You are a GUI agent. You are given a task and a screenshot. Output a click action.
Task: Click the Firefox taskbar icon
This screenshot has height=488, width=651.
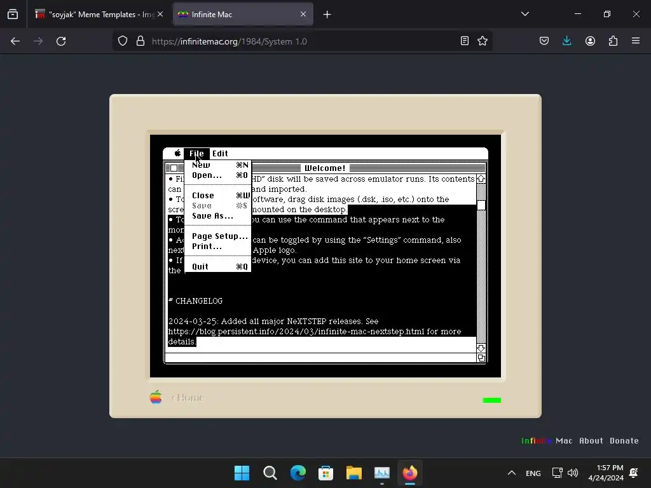(x=410, y=473)
